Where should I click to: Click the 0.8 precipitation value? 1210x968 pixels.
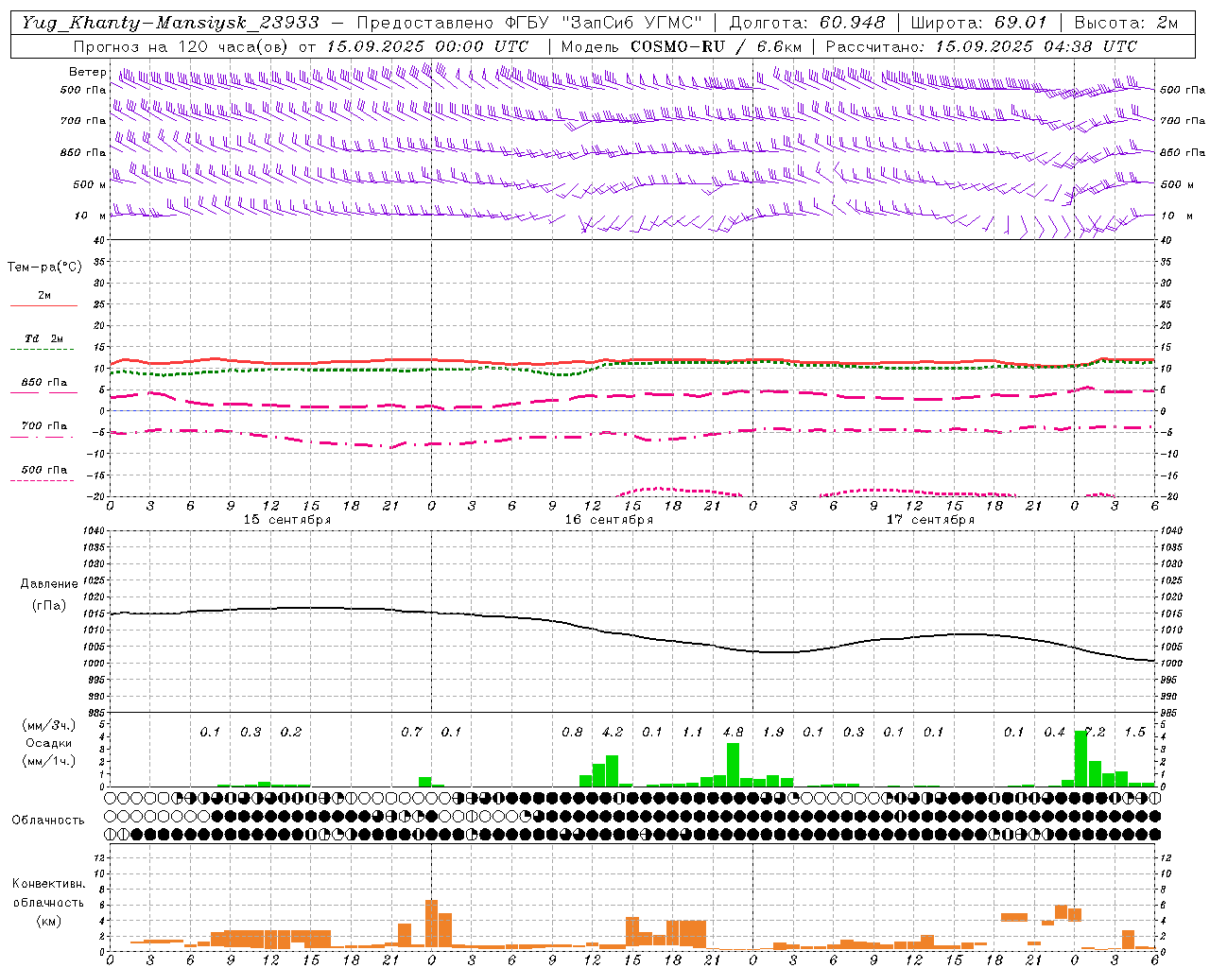572,733
